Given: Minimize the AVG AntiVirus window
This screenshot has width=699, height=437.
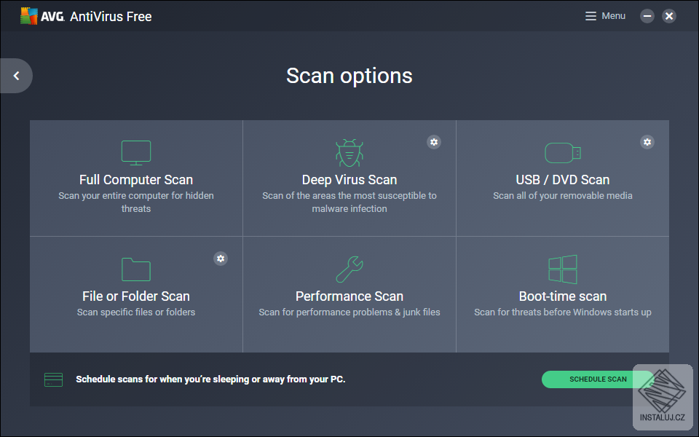Looking at the screenshot, I should tap(647, 16).
